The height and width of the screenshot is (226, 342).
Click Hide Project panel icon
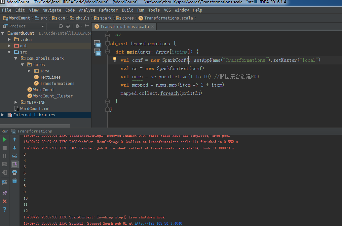pos(87,26)
